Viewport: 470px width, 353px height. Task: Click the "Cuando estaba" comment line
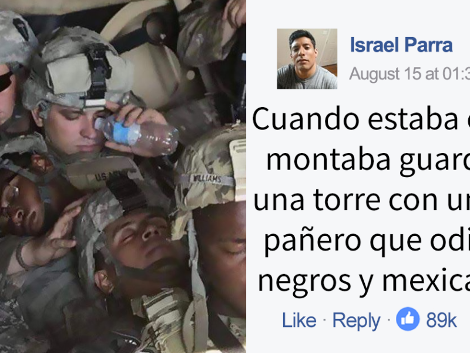point(361,119)
